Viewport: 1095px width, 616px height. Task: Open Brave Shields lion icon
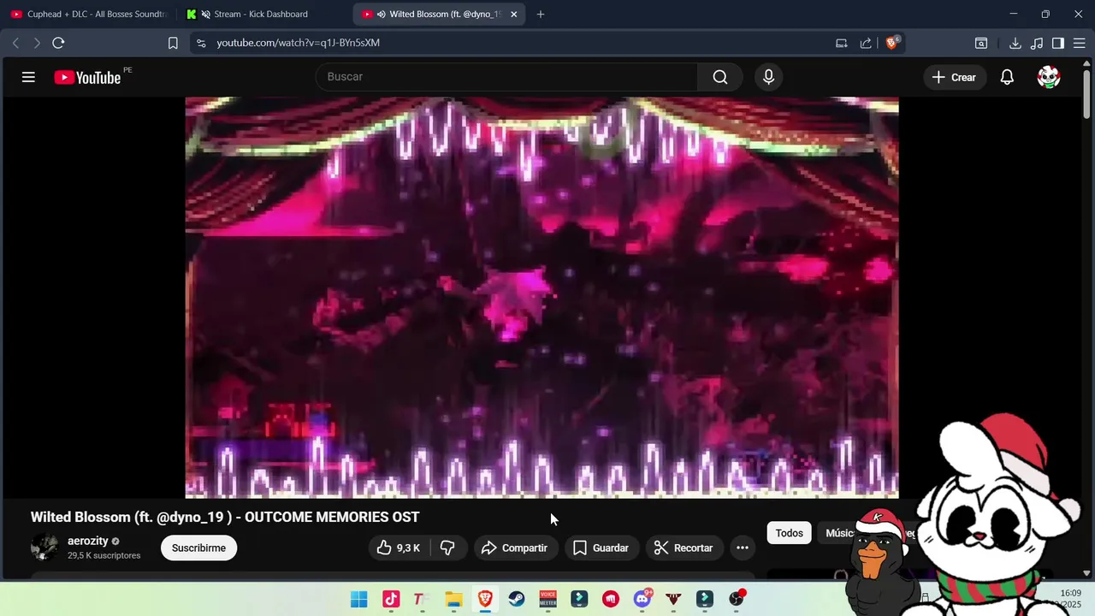pyautogui.click(x=891, y=43)
